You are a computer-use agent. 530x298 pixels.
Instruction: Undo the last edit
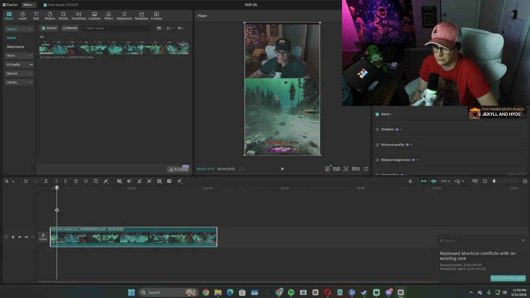coord(26,181)
